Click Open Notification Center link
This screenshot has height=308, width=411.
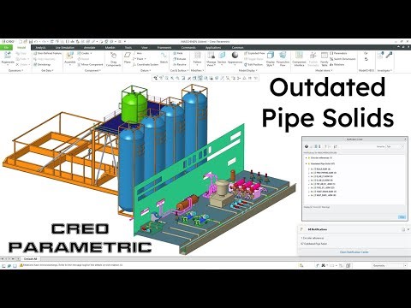pos(354,252)
